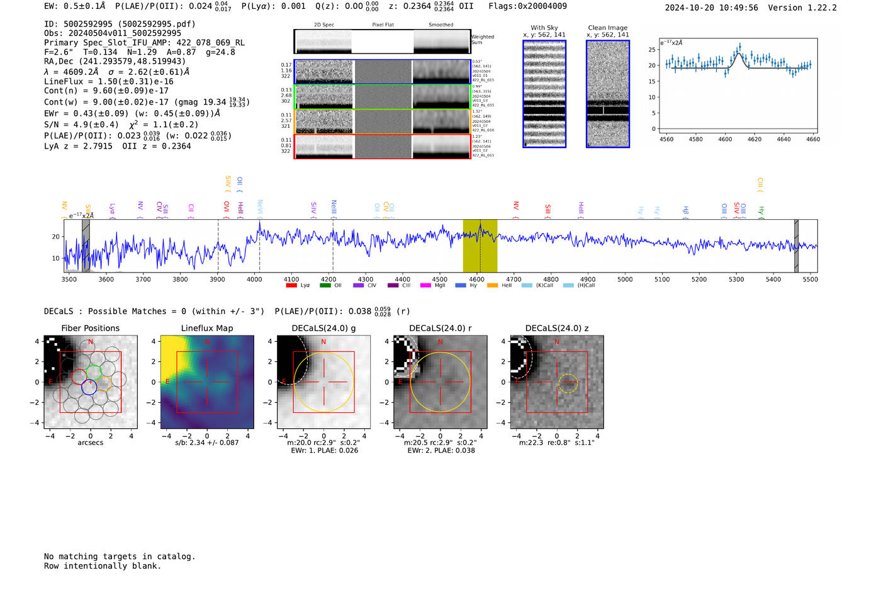Click the Flags:0x20004009 text
This screenshot has width=881, height=600.
[527, 6]
